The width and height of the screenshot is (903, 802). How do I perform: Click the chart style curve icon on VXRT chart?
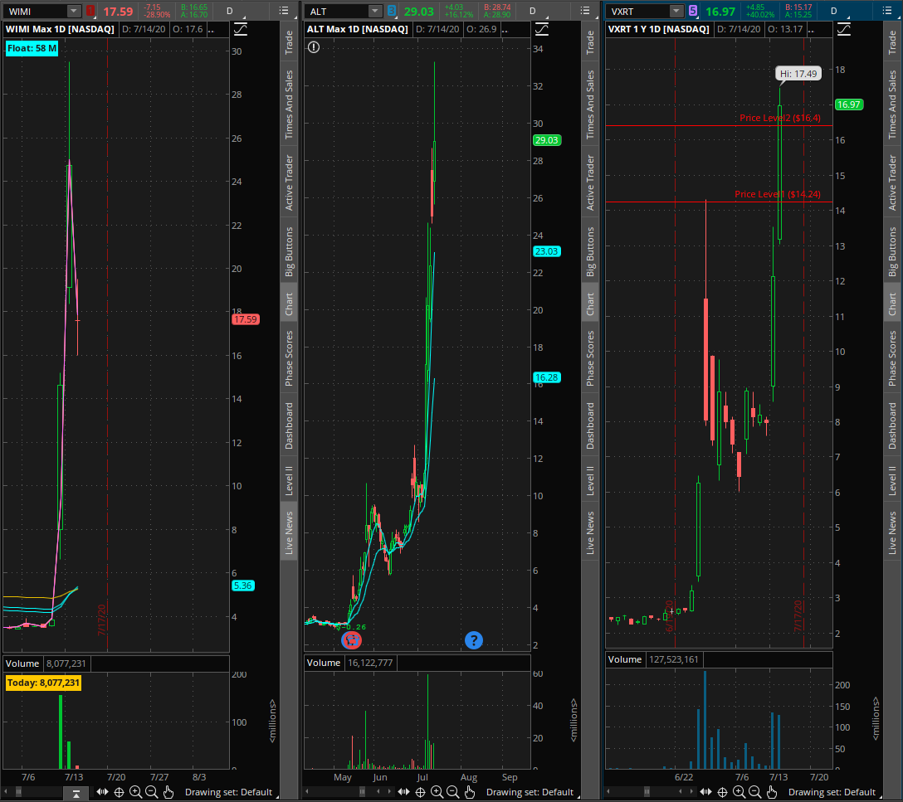[x=844, y=29]
